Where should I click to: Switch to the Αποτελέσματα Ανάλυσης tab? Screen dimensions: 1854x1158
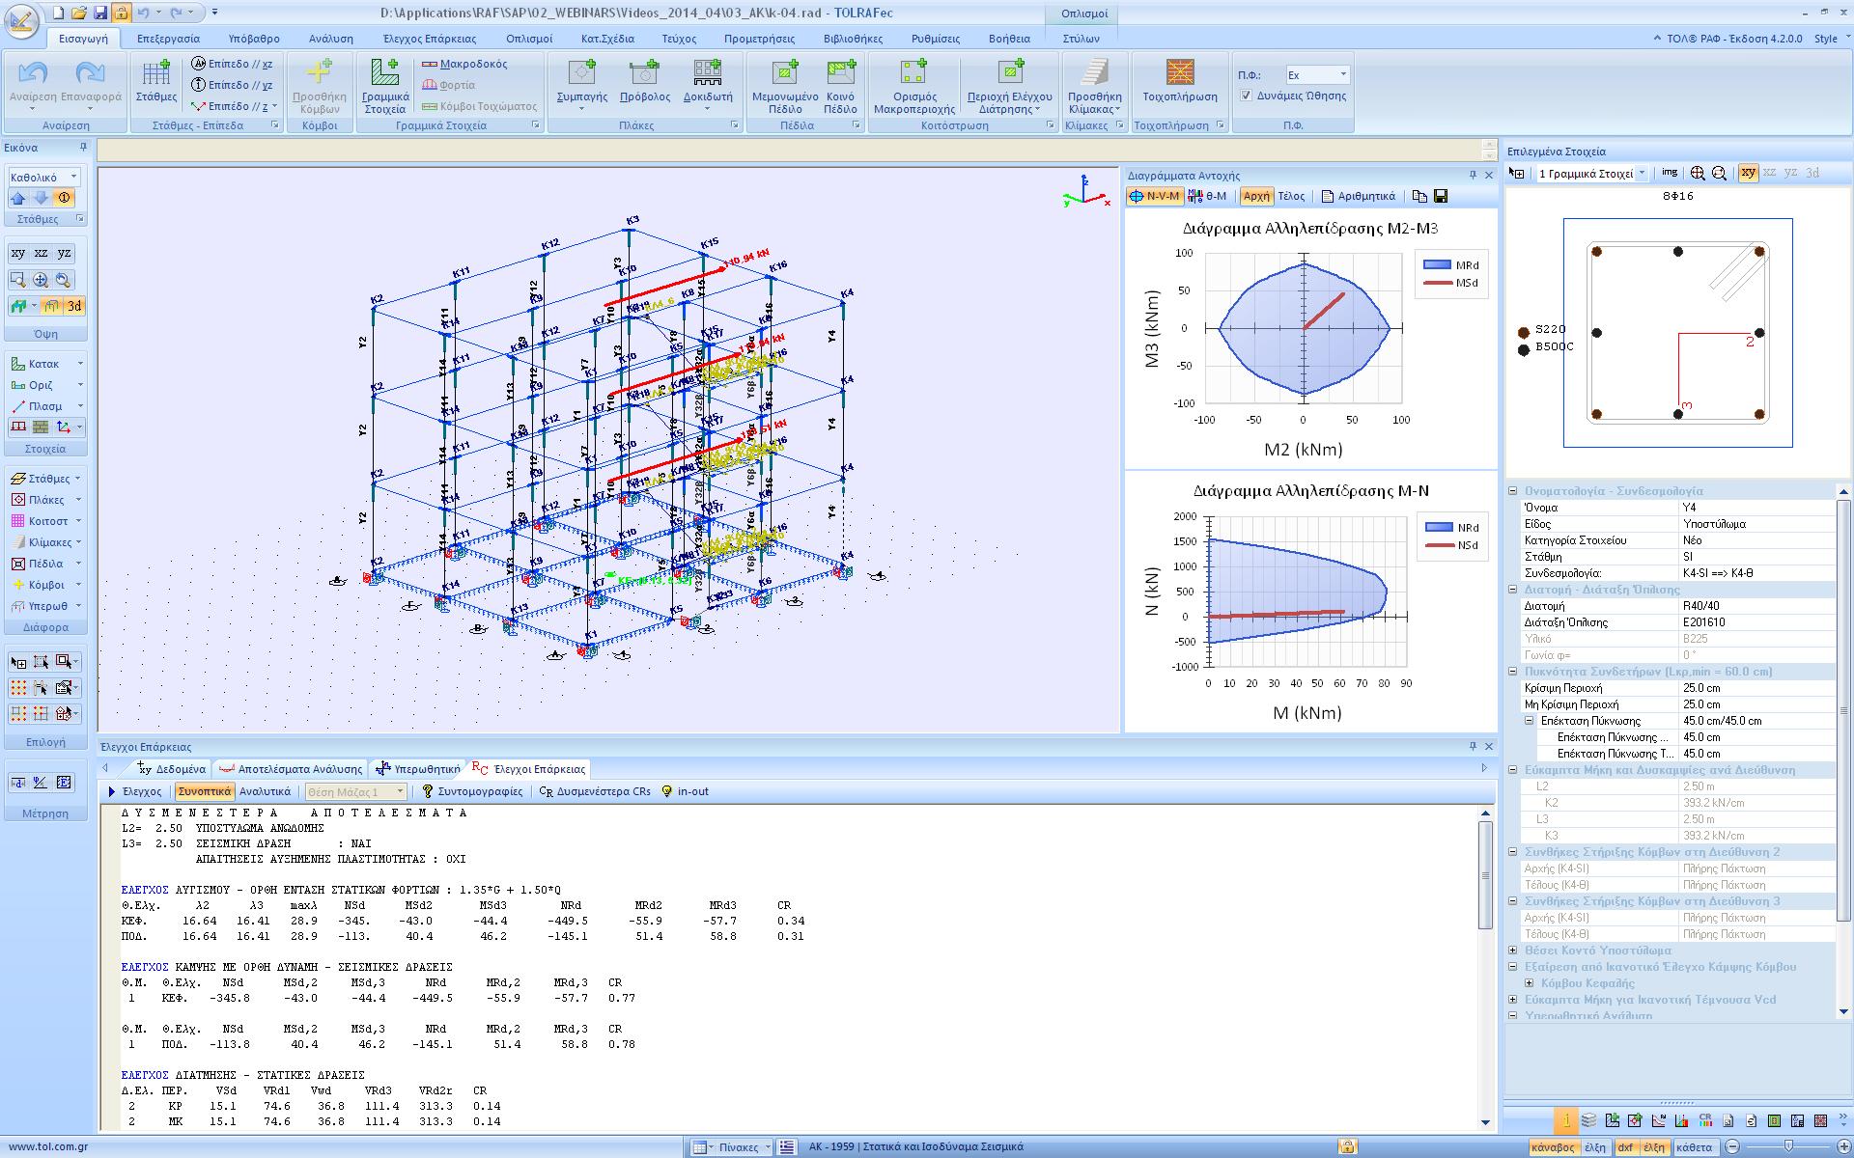291,769
